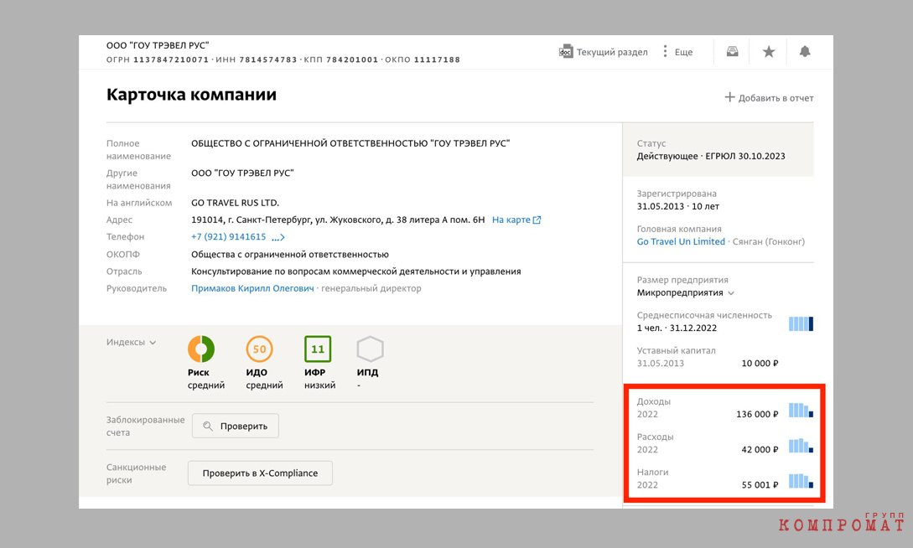Click the taxes value '55 001 ₽'
The width and height of the screenshot is (913, 548).
[760, 485]
